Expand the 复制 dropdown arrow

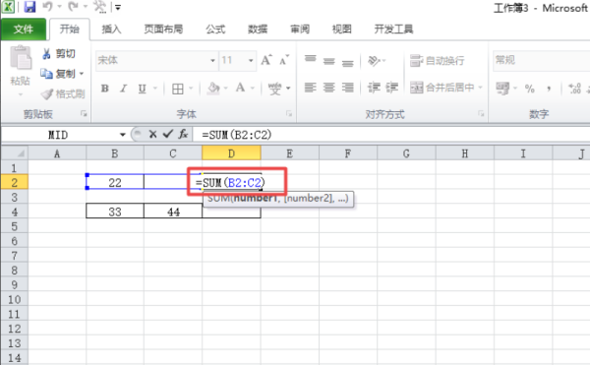(82, 74)
